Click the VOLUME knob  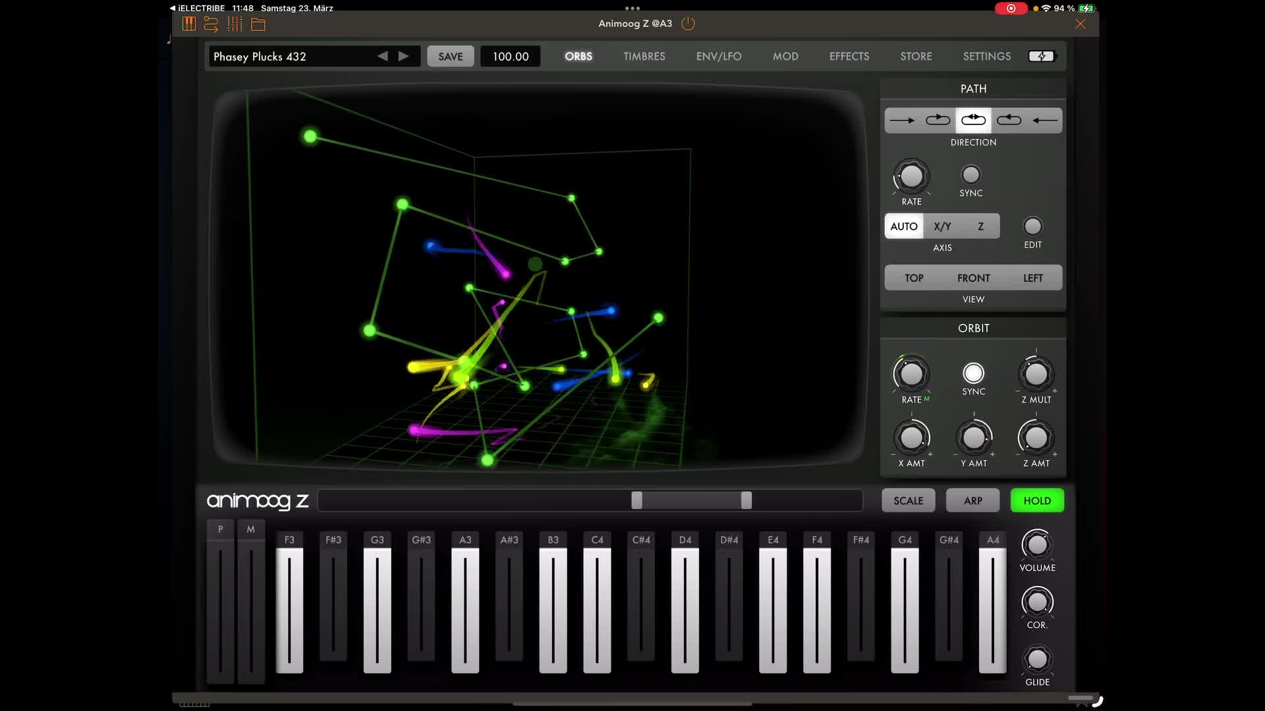tap(1037, 544)
